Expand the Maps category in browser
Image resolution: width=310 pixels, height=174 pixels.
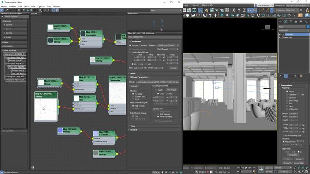[x=14, y=42]
